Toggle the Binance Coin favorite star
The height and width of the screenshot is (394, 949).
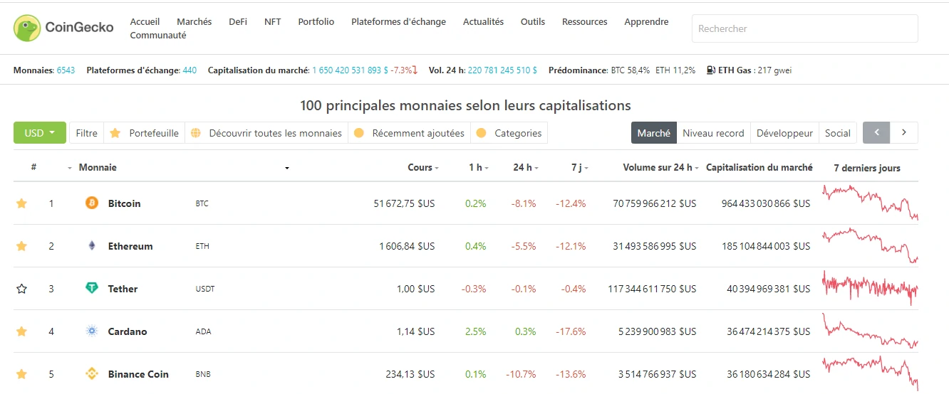coord(21,374)
